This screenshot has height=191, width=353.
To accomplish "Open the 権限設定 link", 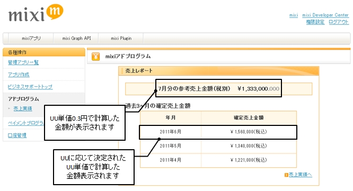I will coord(315,22).
